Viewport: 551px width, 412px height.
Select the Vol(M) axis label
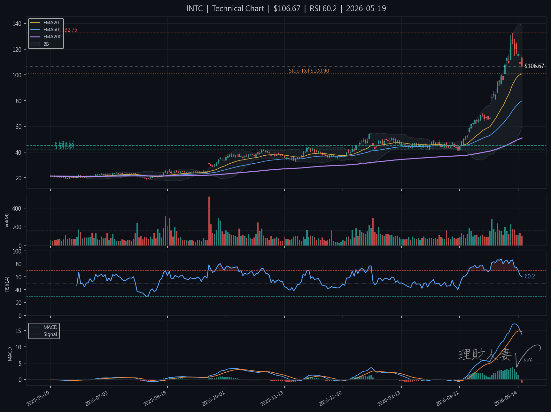pos(7,220)
